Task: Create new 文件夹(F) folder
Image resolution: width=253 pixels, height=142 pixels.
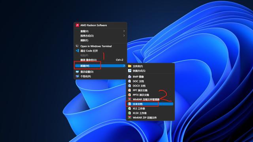Action: click(150, 66)
